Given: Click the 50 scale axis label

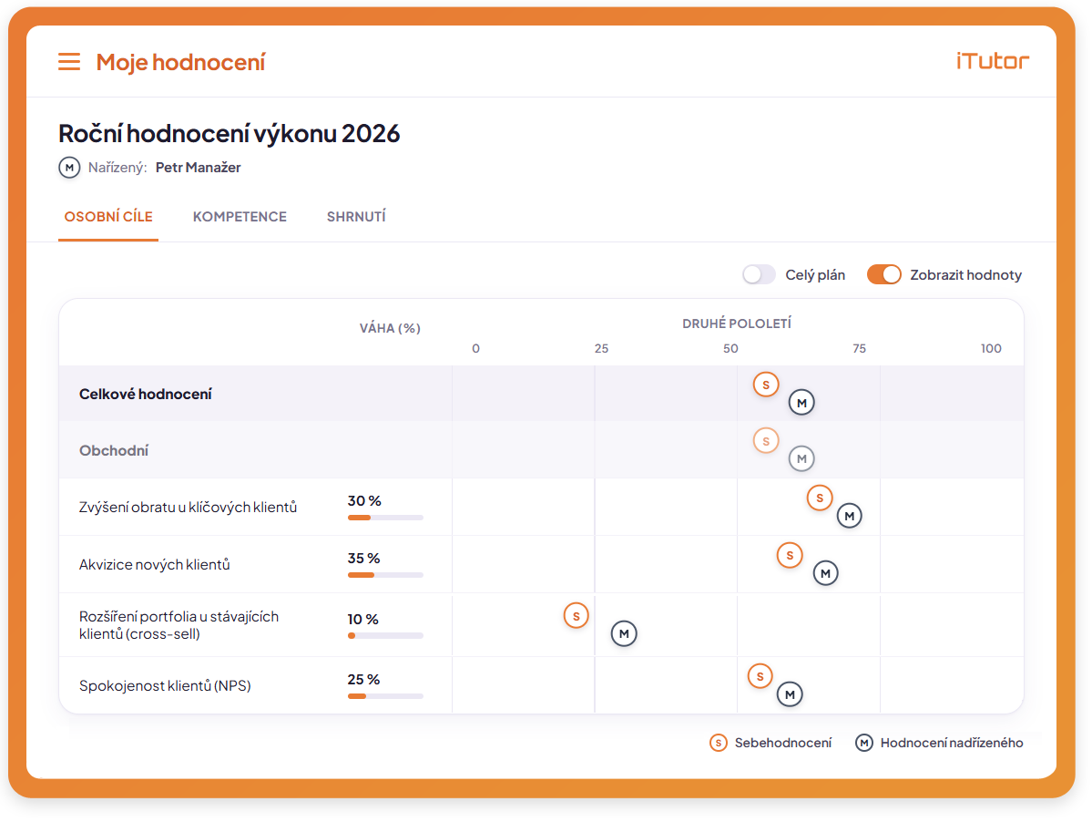Looking at the screenshot, I should click(x=730, y=349).
